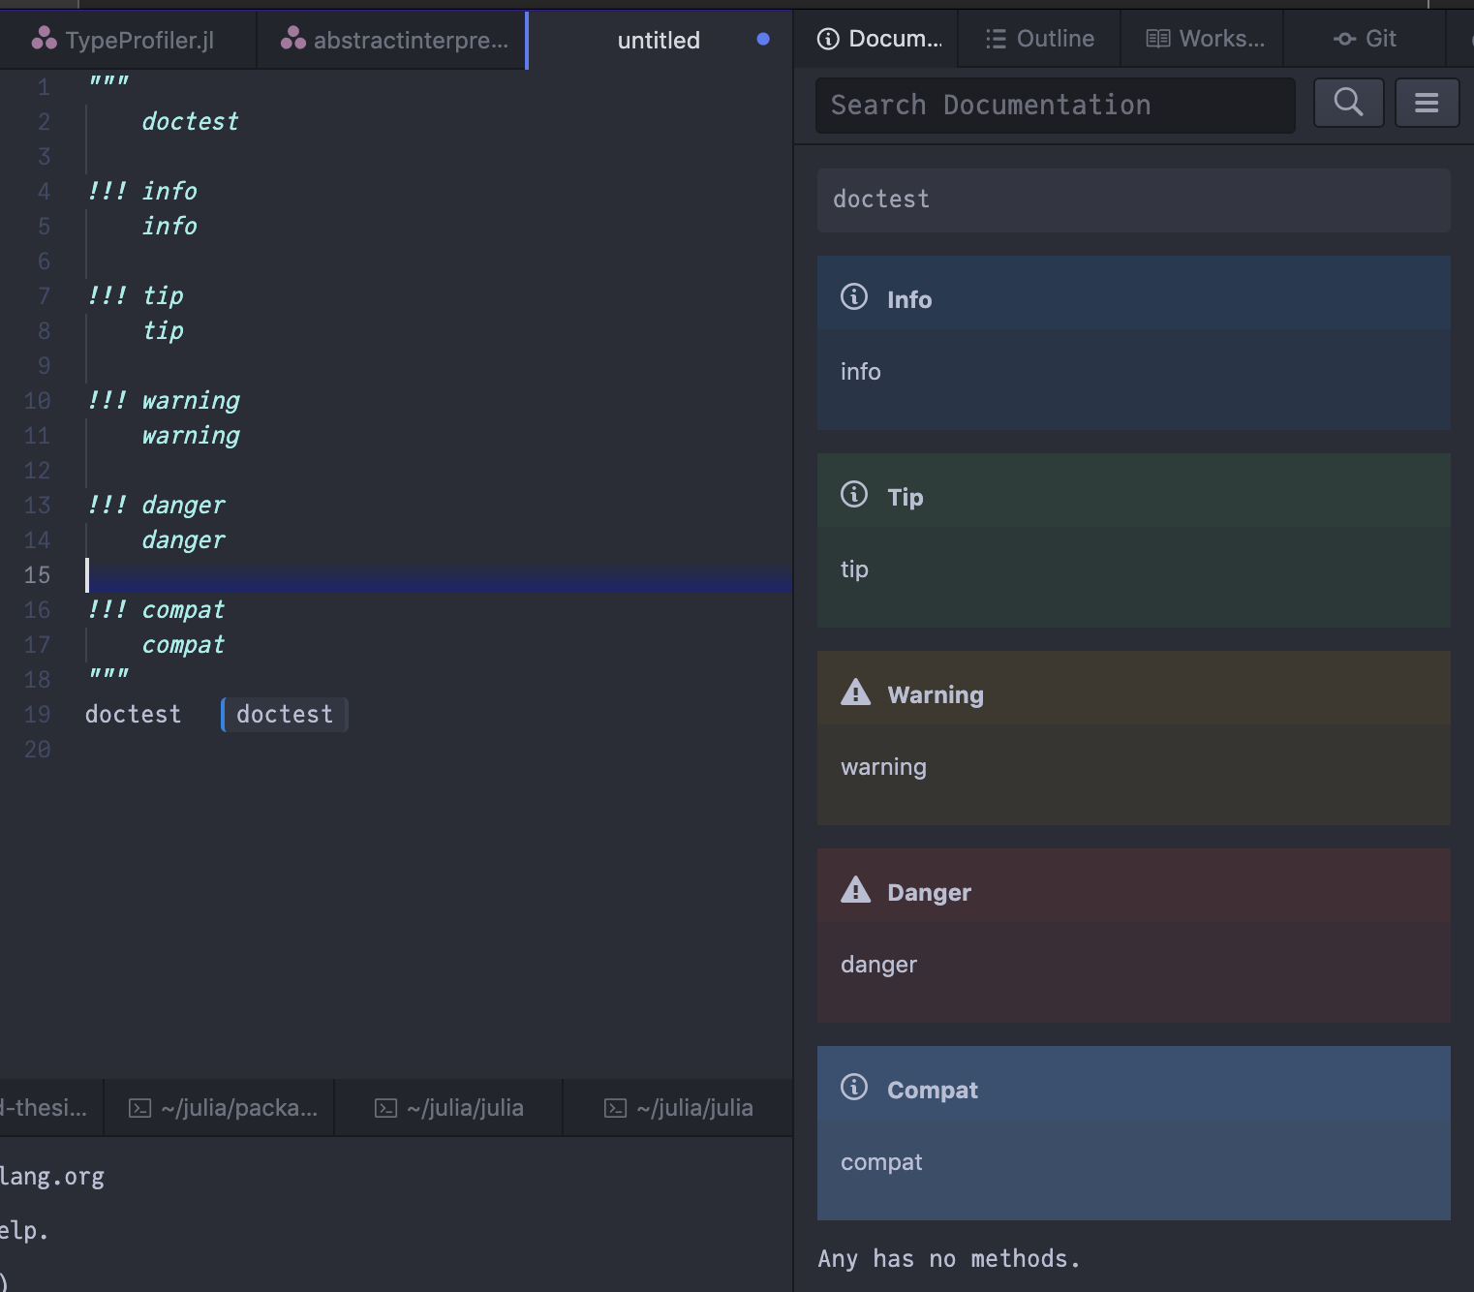Click the 'info' body text in Info box
Image resolution: width=1474 pixels, height=1292 pixels.
click(861, 372)
